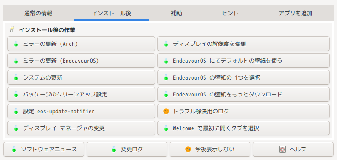The height and width of the screenshot is (160, 337).
Task: Click the lightbulb icon beside インストール後の作業
Action: tap(12, 29)
